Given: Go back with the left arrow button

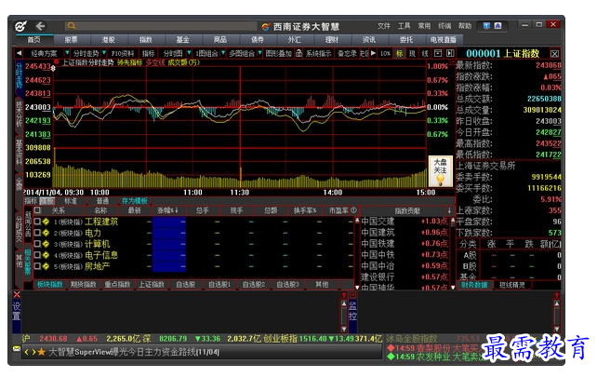Looking at the screenshot, I should (x=40, y=26).
